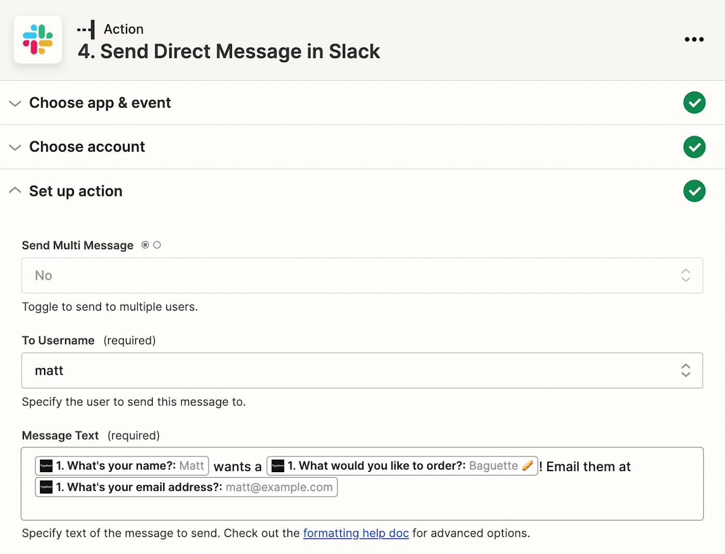Image resolution: width=725 pixels, height=554 pixels.
Task: Click the Message Text label
Action: pos(60,436)
